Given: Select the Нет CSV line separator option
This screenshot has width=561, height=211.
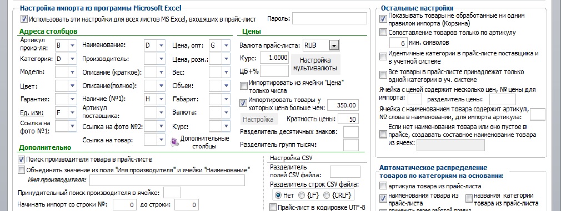Looking at the screenshot, I should click(278, 195).
